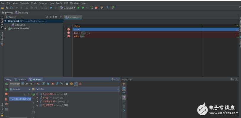Add new watch with the green plus icon
The image size is (241, 118).
point(33,94)
